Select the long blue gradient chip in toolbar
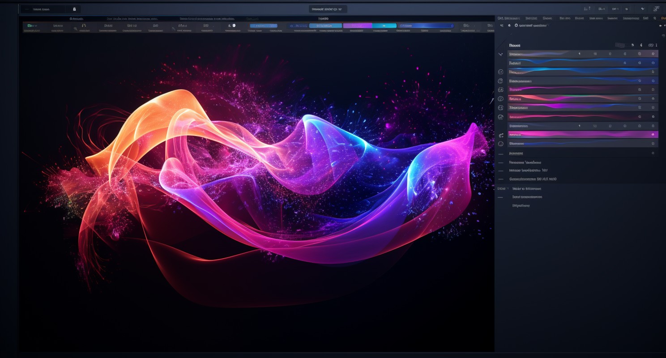This screenshot has height=358, width=666. tap(426, 26)
